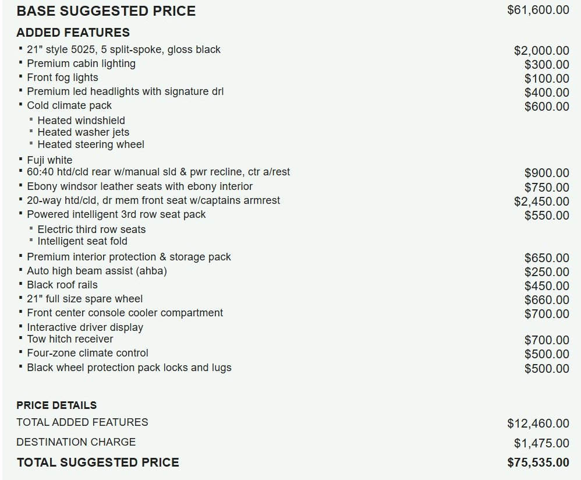This screenshot has height=480, width=581.
Task: Click the Premium cabin lighting line item
Action: 81,63
